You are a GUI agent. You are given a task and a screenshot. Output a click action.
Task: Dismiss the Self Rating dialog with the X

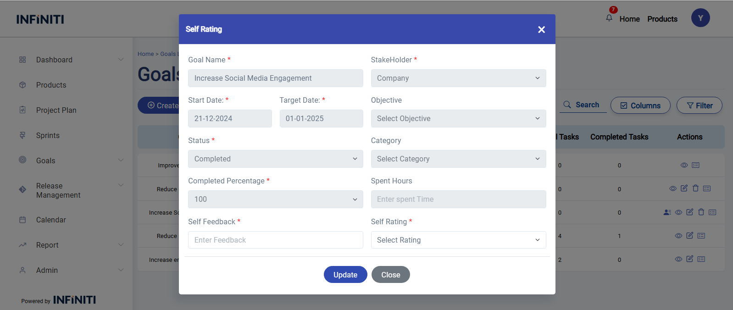541,29
